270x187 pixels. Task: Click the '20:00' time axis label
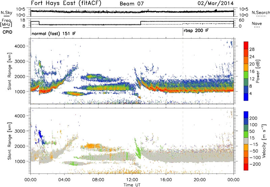(200, 180)
